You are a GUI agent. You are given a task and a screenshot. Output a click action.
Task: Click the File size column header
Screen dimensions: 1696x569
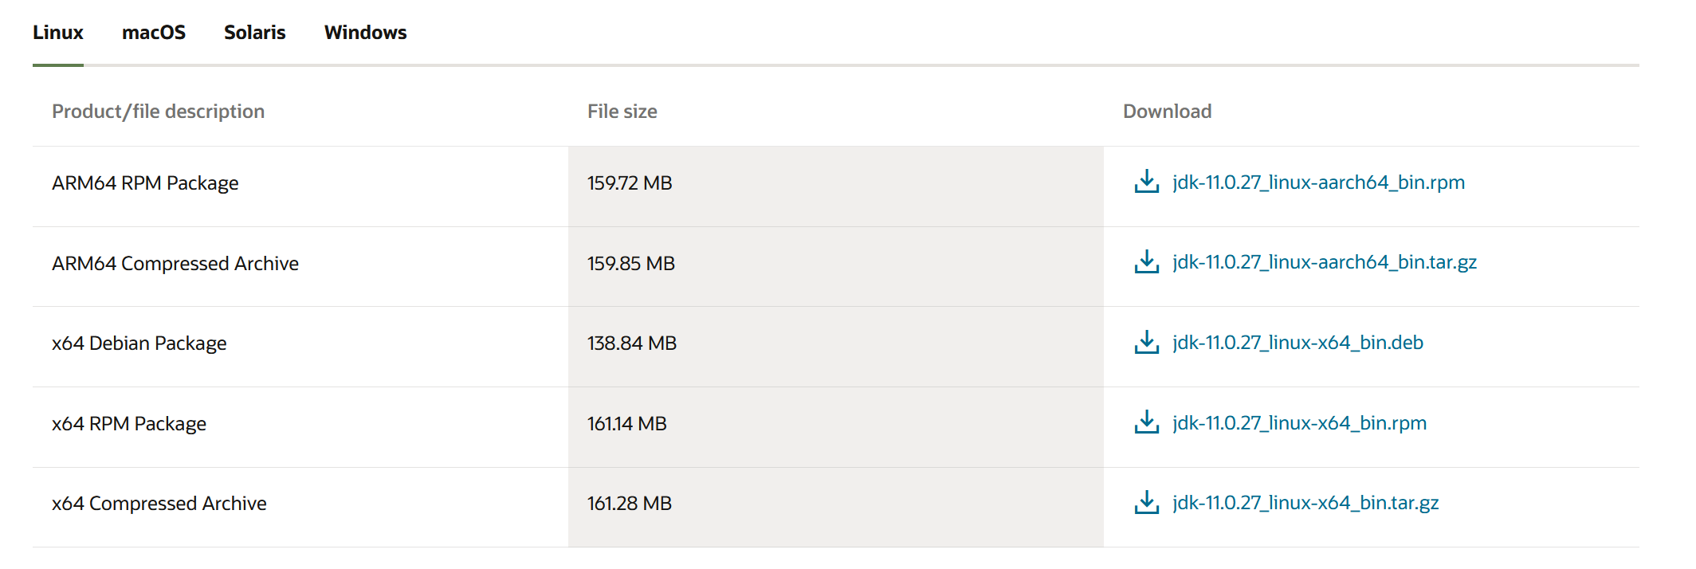click(x=622, y=112)
